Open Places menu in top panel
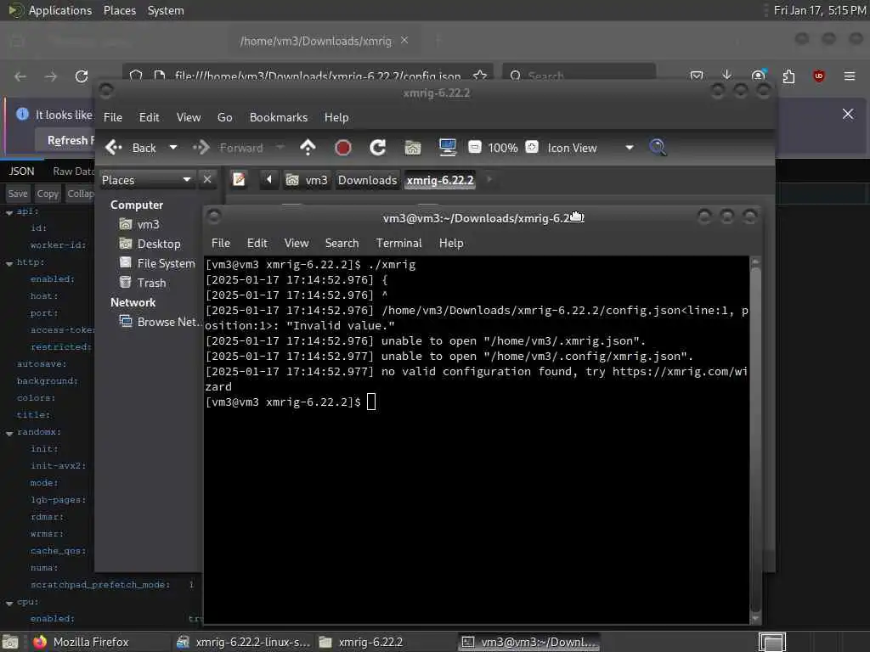 click(x=119, y=10)
